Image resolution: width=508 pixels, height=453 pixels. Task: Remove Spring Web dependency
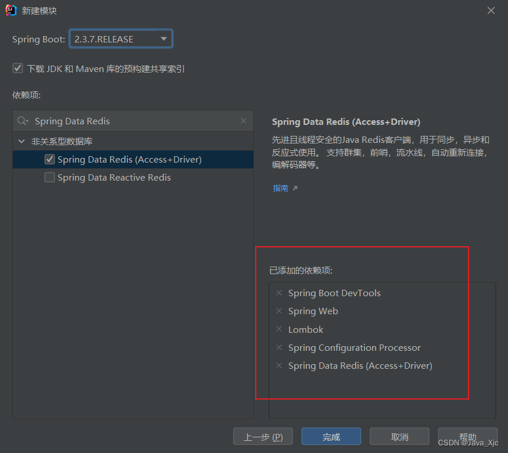pyautogui.click(x=278, y=311)
